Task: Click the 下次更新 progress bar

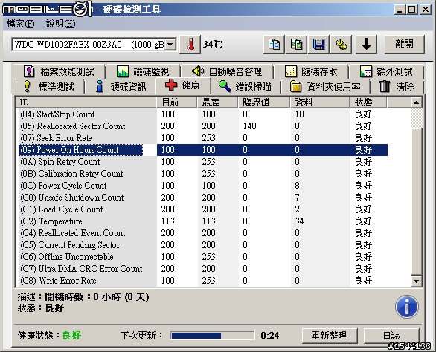Action: [213, 336]
